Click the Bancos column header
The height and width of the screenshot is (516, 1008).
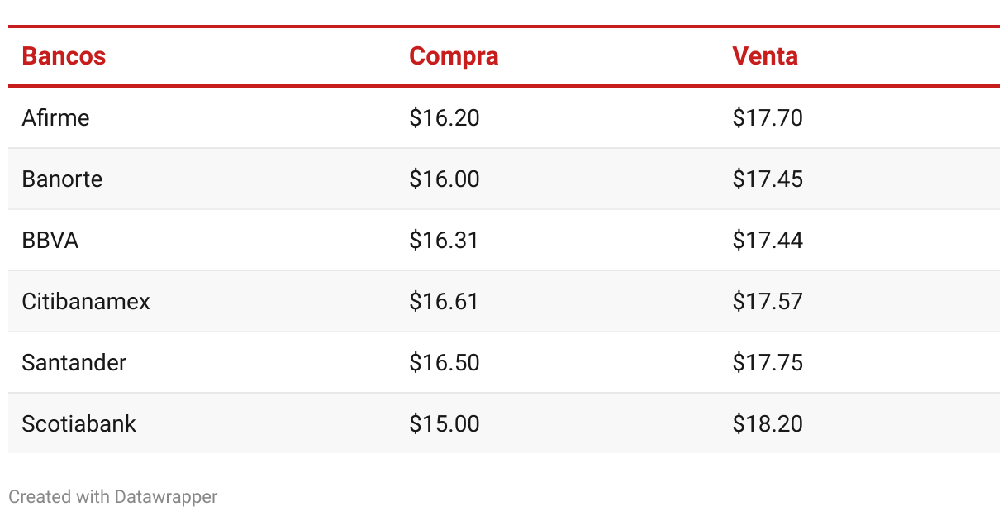click(64, 56)
